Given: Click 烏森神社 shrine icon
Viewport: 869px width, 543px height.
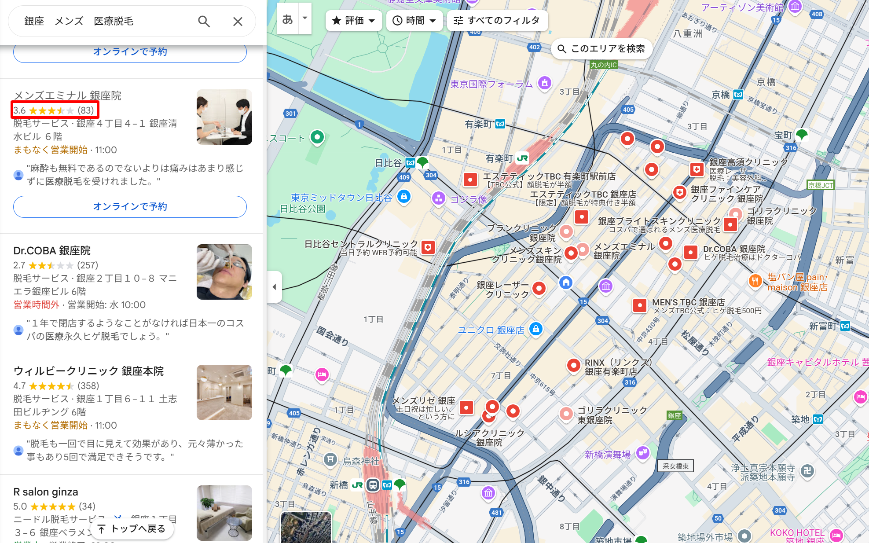Looking at the screenshot, I should tap(330, 460).
